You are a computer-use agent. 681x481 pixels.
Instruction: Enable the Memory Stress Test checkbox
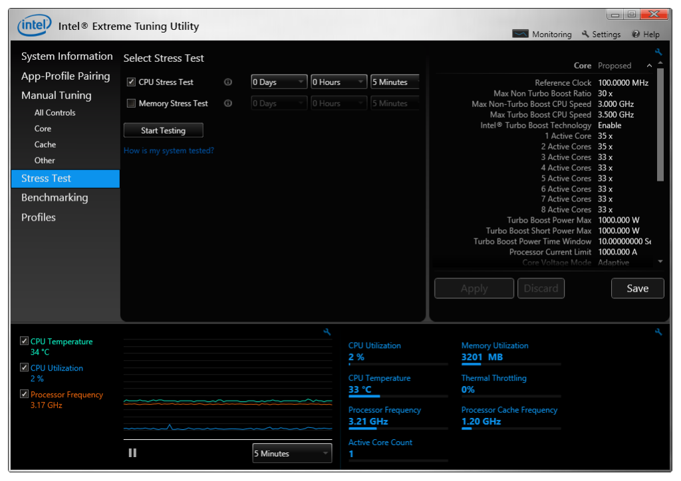click(x=131, y=104)
